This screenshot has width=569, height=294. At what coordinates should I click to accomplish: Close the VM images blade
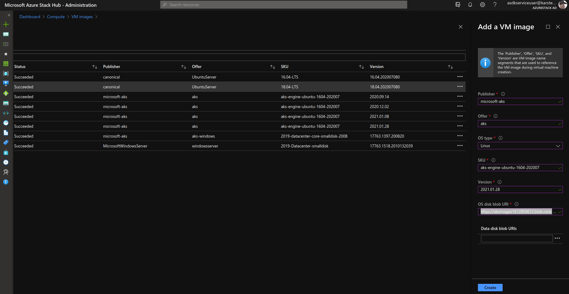pyautogui.click(x=461, y=27)
